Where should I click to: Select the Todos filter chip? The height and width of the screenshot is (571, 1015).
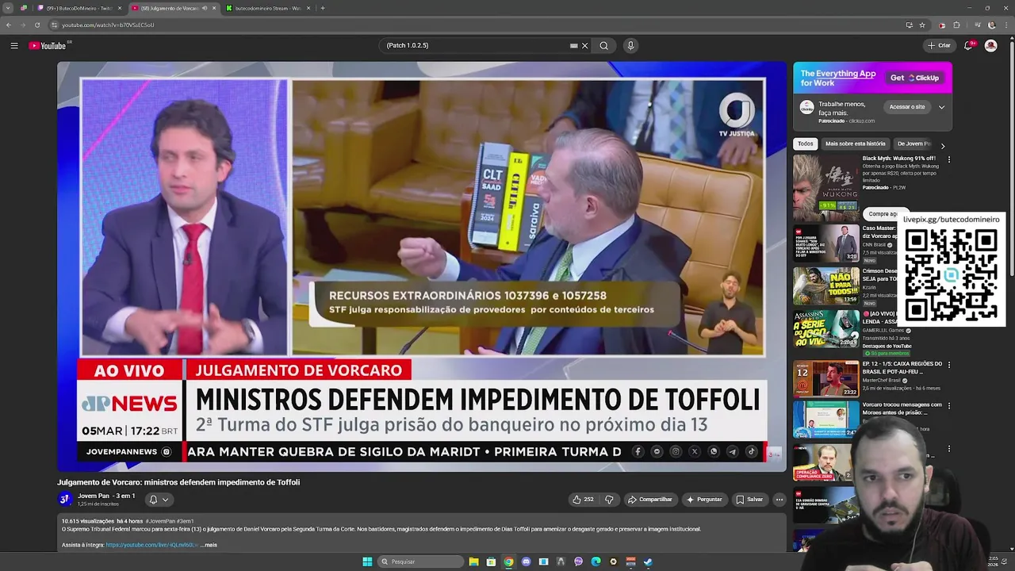805,144
